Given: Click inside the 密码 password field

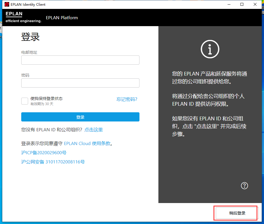Looking at the screenshot, I should click(x=80, y=82).
